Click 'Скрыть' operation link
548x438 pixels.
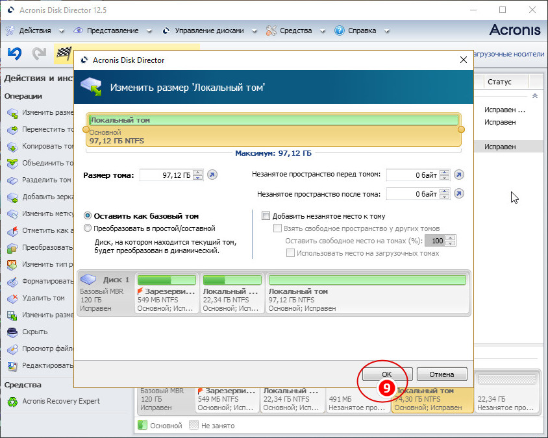pyautogui.click(x=35, y=332)
